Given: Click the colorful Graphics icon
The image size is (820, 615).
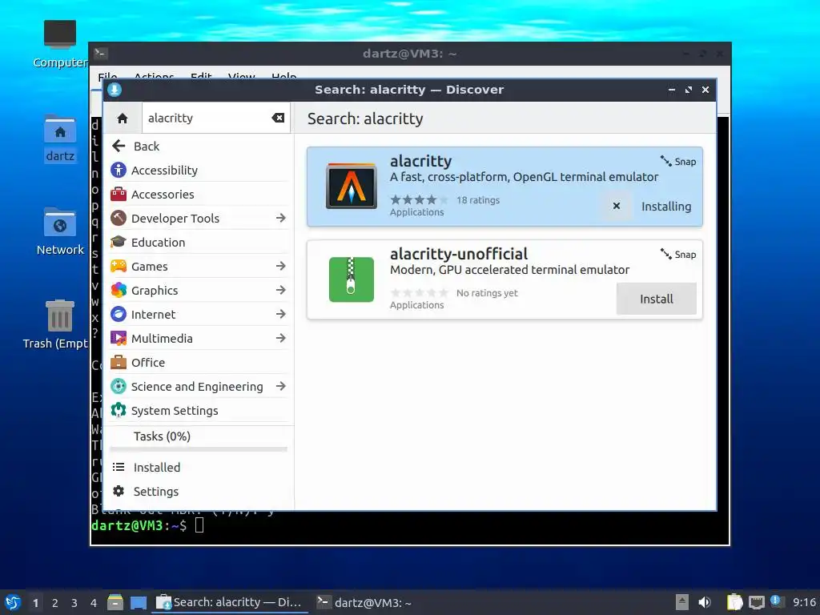Looking at the screenshot, I should (x=119, y=290).
